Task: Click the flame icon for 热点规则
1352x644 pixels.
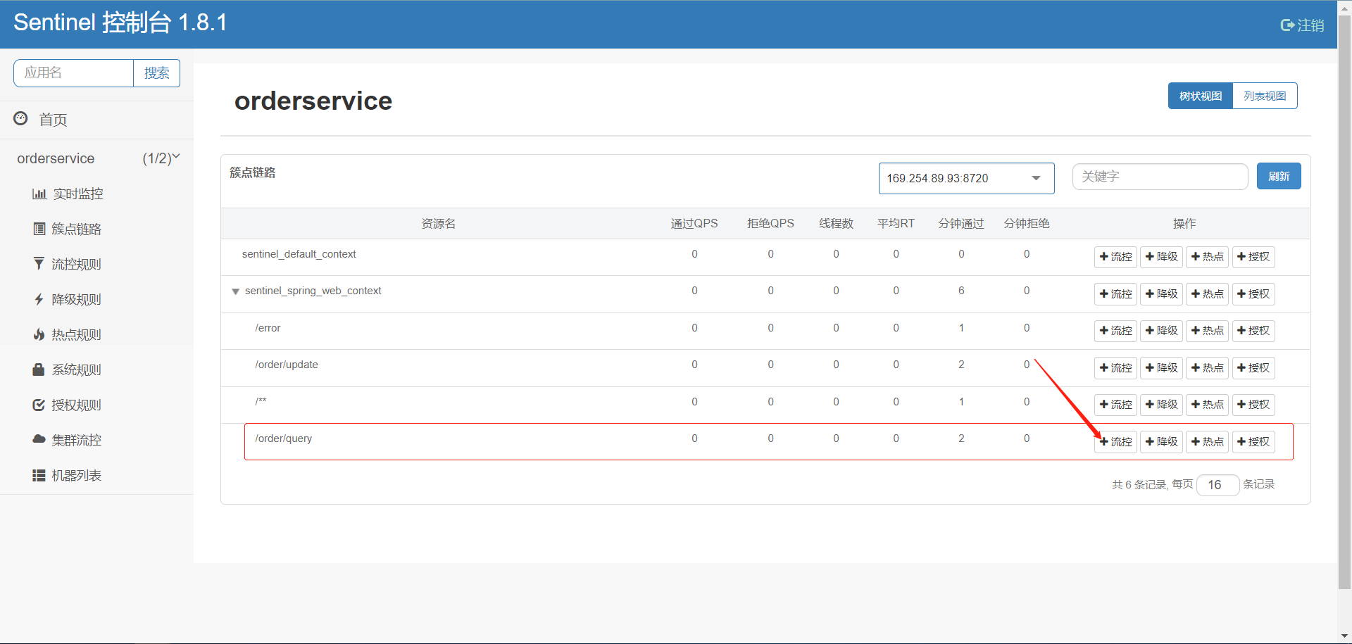Action: pyautogui.click(x=39, y=334)
